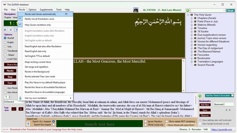Tick Whole words only checkbox
Screen dimensions: 237x133
(x=146, y=125)
